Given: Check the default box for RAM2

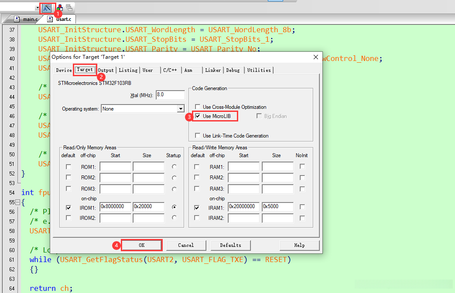Looking at the screenshot, I should coord(197,177).
